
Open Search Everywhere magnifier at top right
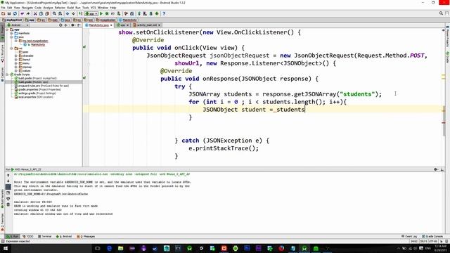[x=441, y=13]
